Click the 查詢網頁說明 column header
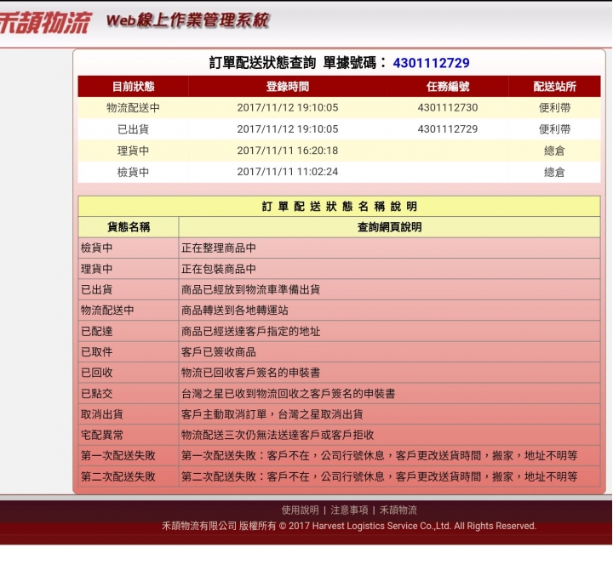613x570 pixels. pyautogui.click(x=389, y=227)
